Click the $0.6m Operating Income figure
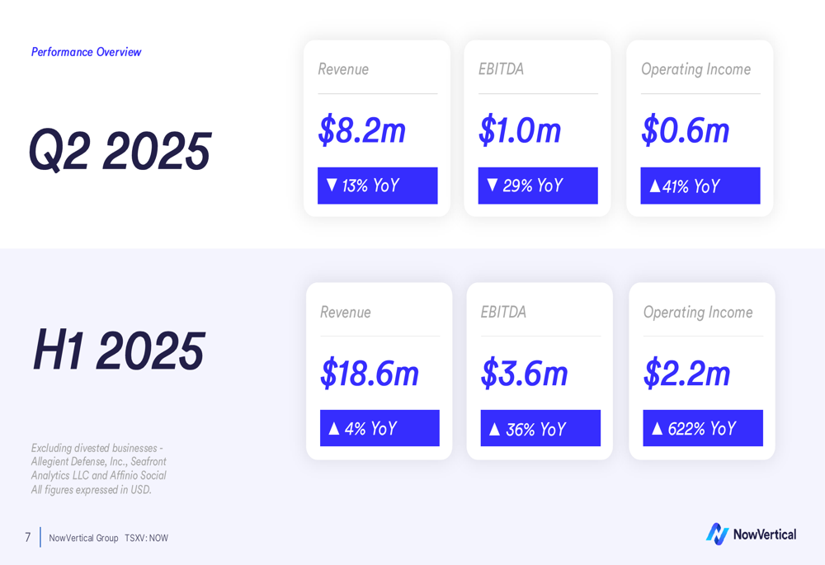Image resolution: width=825 pixels, height=565 pixels. (x=685, y=131)
